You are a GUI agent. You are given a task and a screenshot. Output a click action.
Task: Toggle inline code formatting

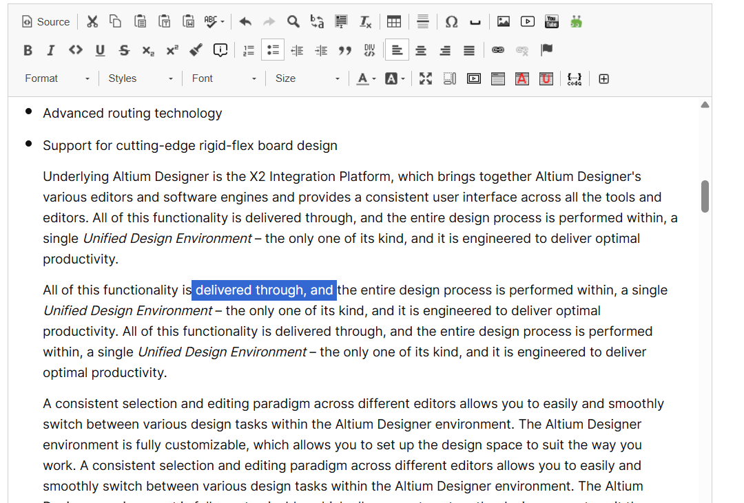(76, 50)
